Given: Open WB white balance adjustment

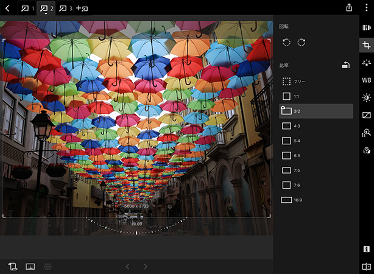Looking at the screenshot, I should 366,80.
